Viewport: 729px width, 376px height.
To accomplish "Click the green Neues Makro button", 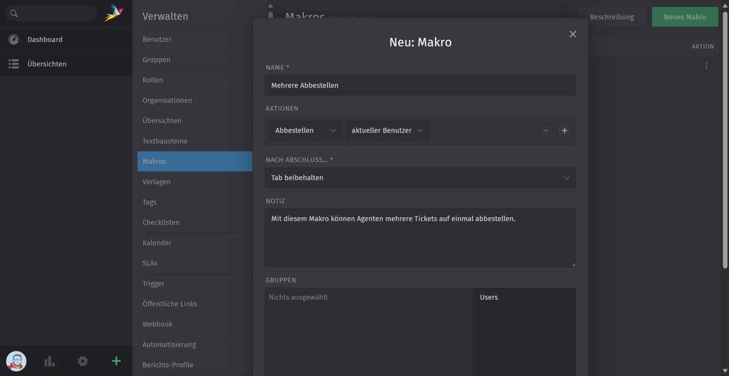I will [x=685, y=16].
